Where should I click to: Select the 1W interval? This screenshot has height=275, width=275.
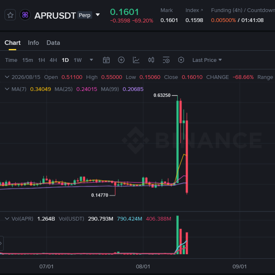pyautogui.click(x=78, y=60)
